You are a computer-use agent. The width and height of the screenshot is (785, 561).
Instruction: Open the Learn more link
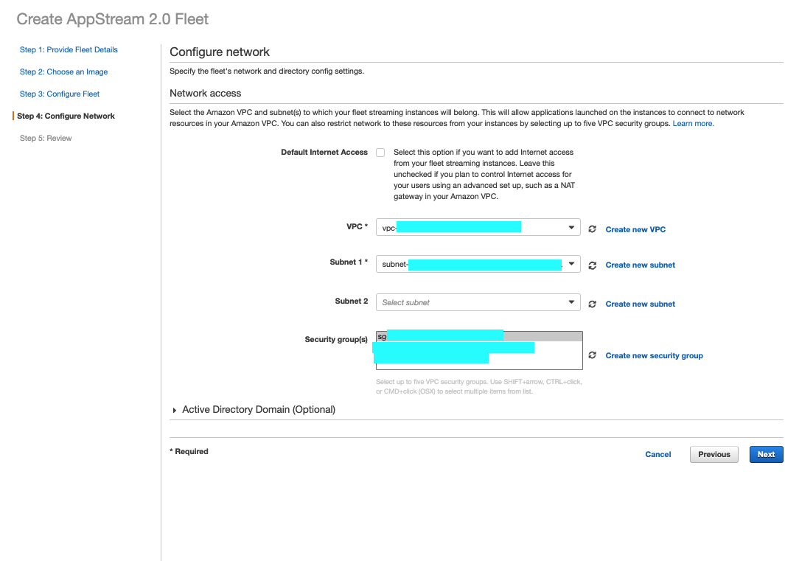tap(693, 124)
